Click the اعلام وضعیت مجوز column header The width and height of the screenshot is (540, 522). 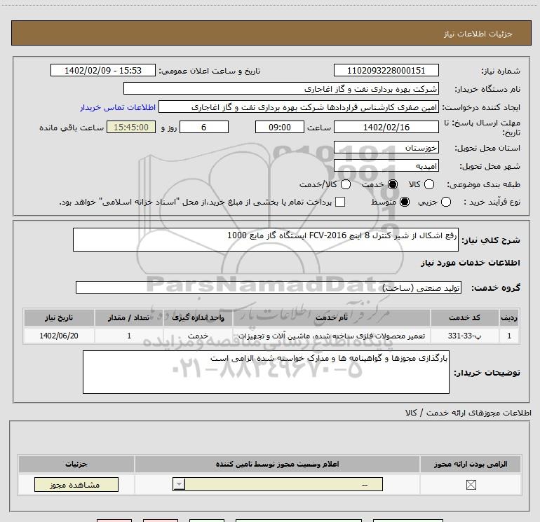pos(277,464)
